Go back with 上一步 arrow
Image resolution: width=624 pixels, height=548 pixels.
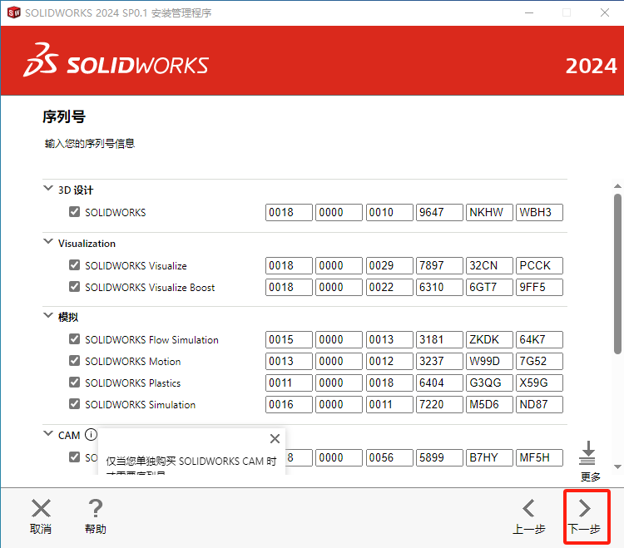pos(528,508)
